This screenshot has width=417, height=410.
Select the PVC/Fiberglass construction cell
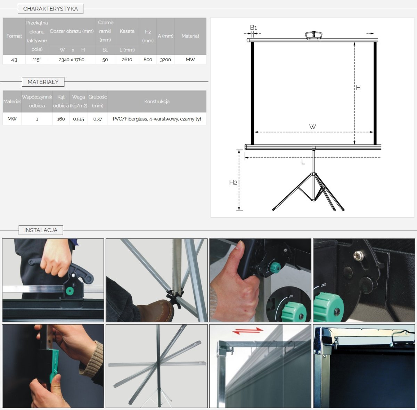click(157, 119)
